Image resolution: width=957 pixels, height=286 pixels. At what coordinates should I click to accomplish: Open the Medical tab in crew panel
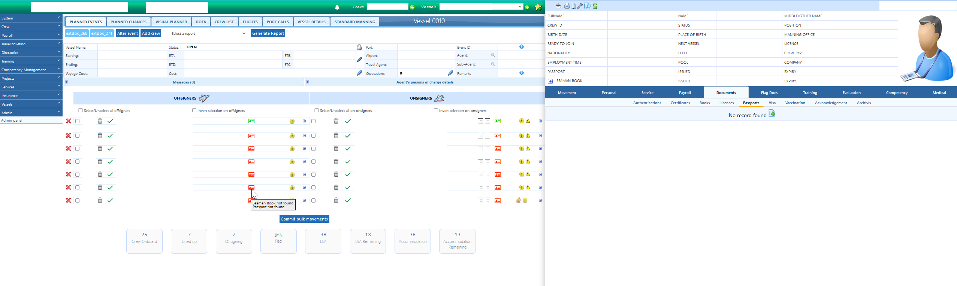939,92
